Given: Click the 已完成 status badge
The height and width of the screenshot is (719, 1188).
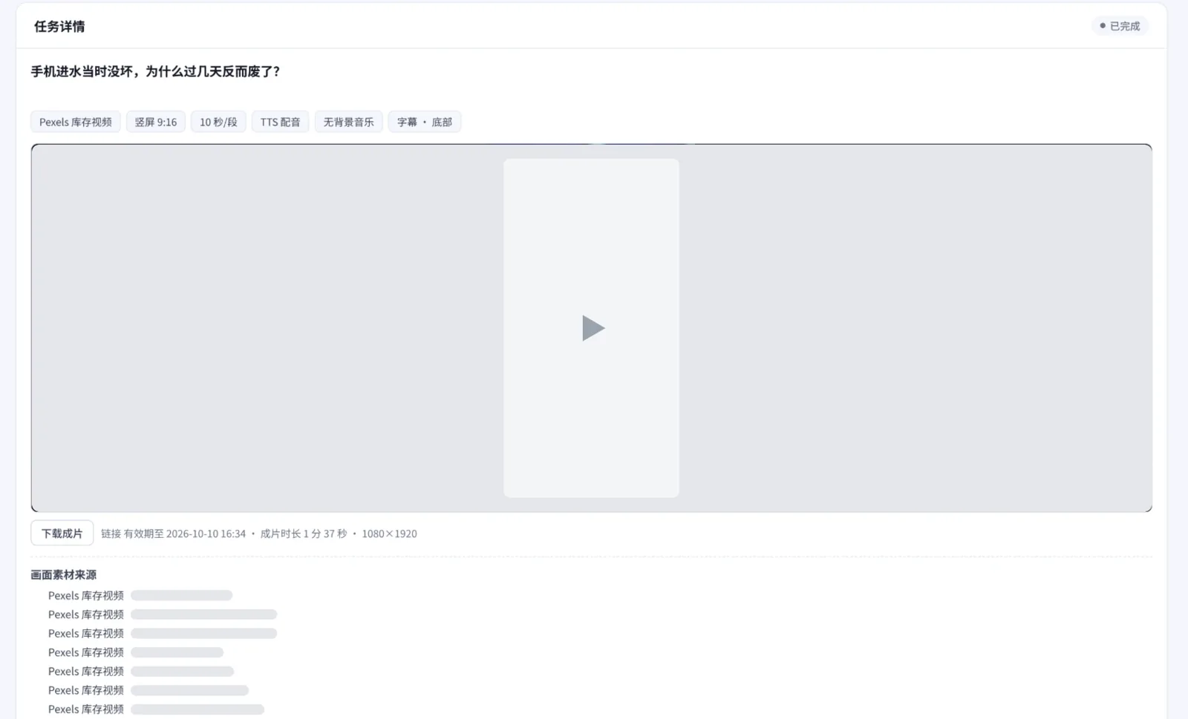Looking at the screenshot, I should [x=1120, y=26].
